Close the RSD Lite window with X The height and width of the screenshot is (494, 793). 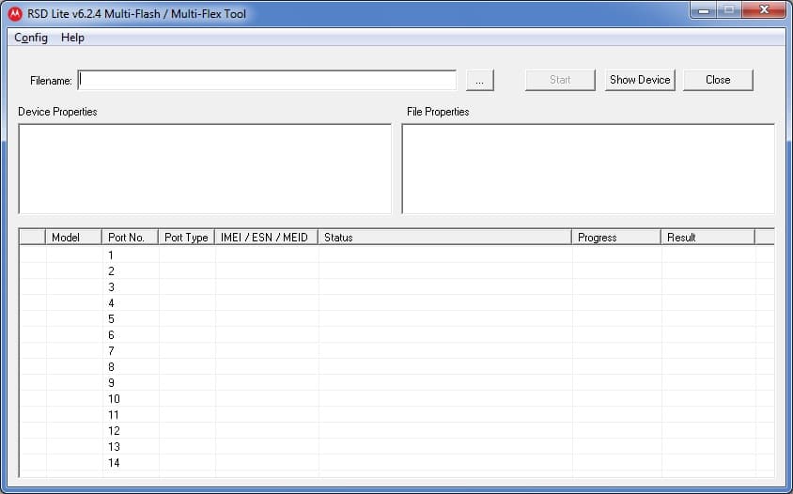764,10
